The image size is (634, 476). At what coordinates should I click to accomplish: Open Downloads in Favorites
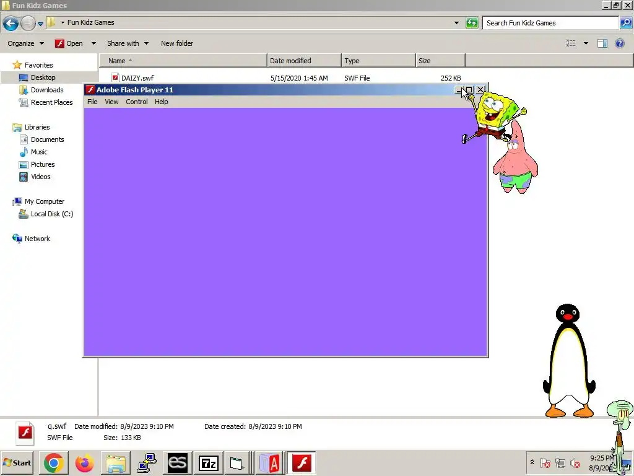click(x=41, y=90)
